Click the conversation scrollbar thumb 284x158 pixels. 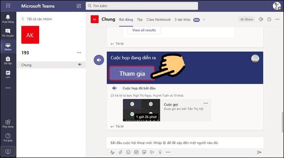pos(282,122)
